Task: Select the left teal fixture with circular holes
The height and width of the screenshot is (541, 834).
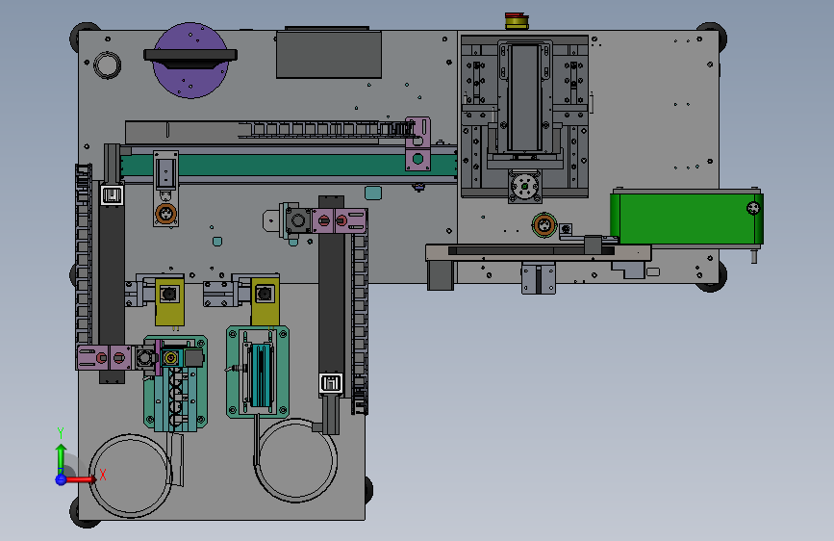Action: (x=175, y=383)
